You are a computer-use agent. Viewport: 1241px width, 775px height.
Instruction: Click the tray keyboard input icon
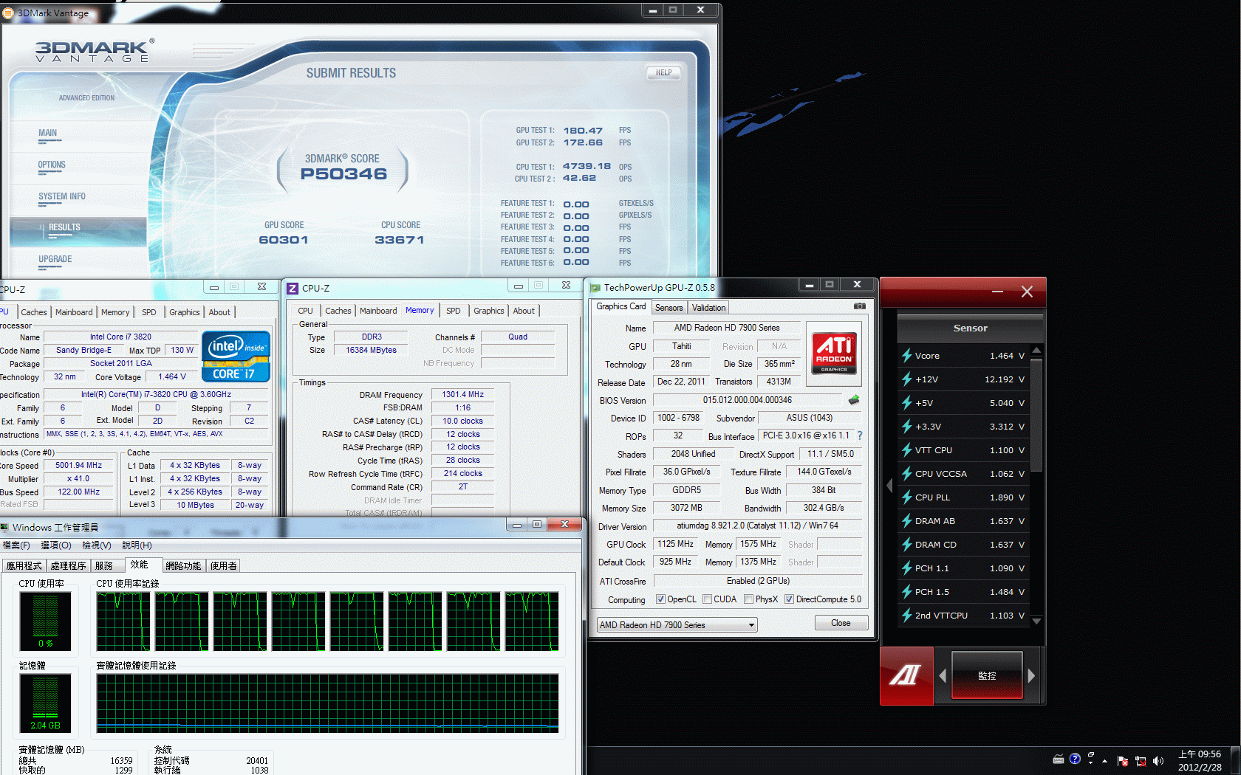[1059, 759]
